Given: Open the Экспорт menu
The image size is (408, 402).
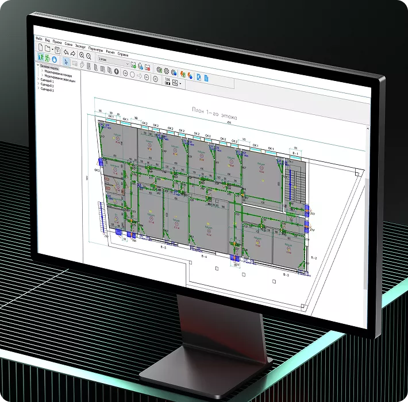Looking at the screenshot, I should pyautogui.click(x=80, y=47).
